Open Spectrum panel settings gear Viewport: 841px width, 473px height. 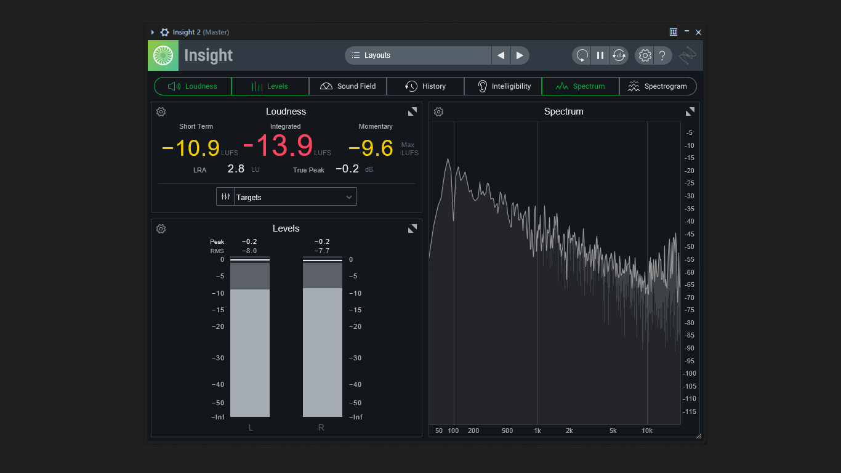(439, 111)
